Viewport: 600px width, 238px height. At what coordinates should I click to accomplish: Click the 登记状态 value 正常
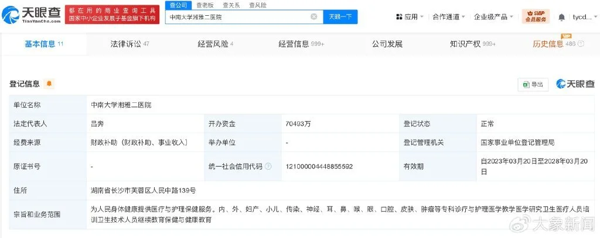pyautogui.click(x=487, y=124)
